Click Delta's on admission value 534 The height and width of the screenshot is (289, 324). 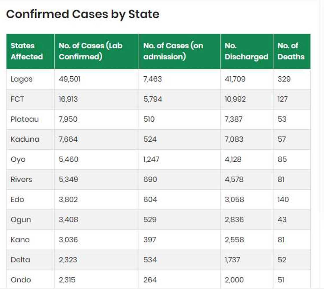click(x=150, y=260)
